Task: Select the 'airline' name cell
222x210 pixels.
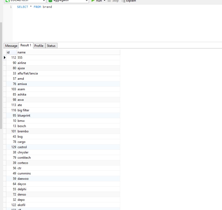Action: tap(68, 63)
